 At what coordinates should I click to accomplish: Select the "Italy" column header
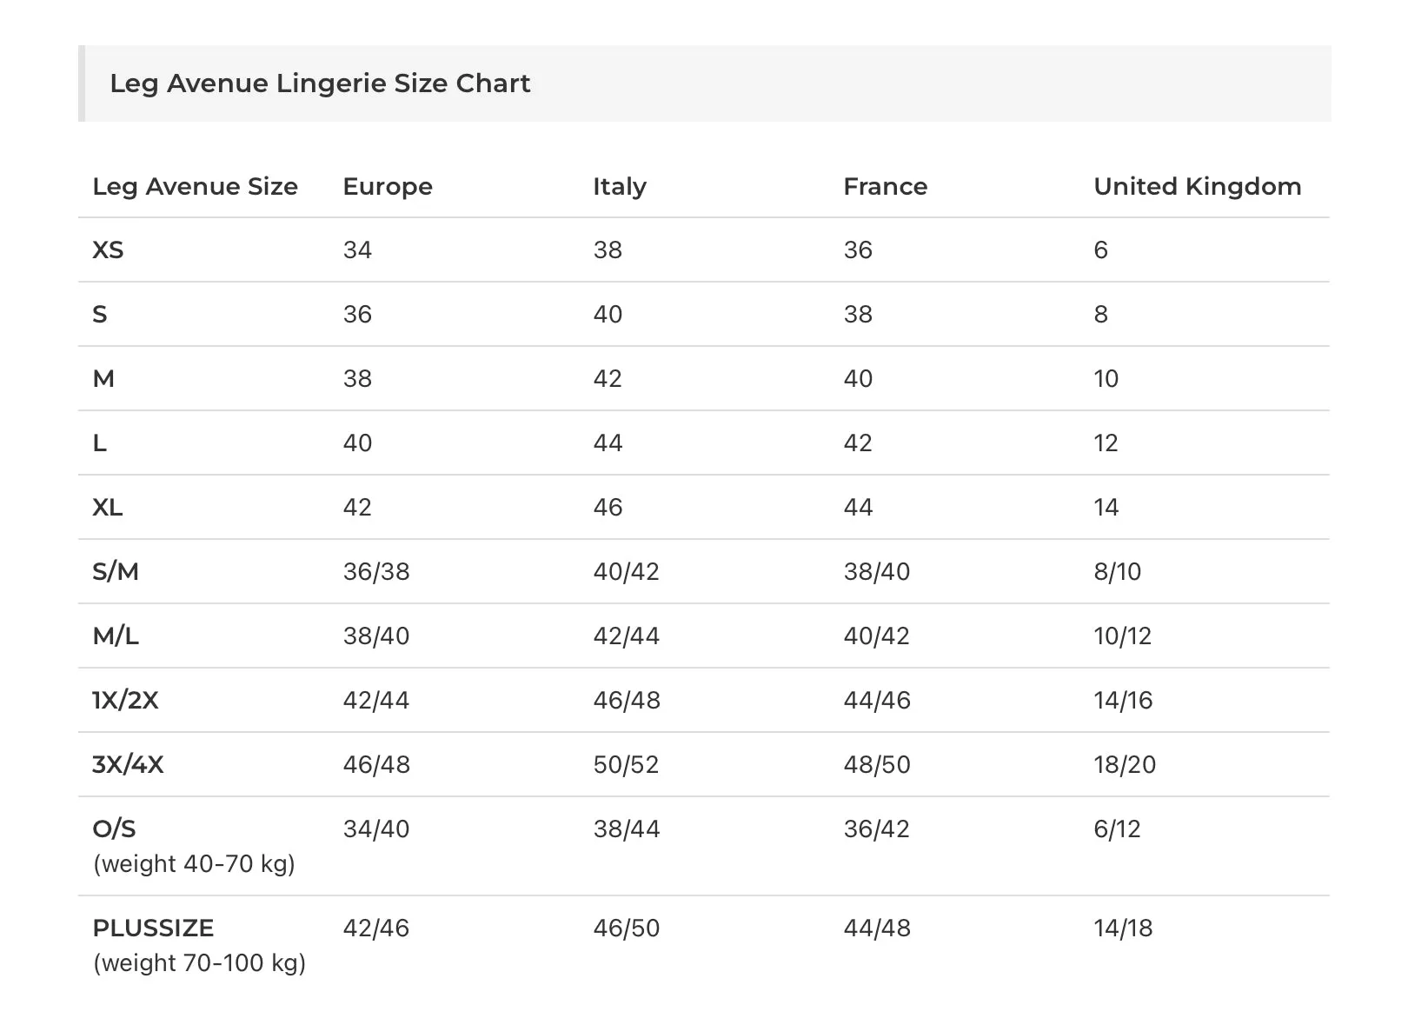pos(620,186)
